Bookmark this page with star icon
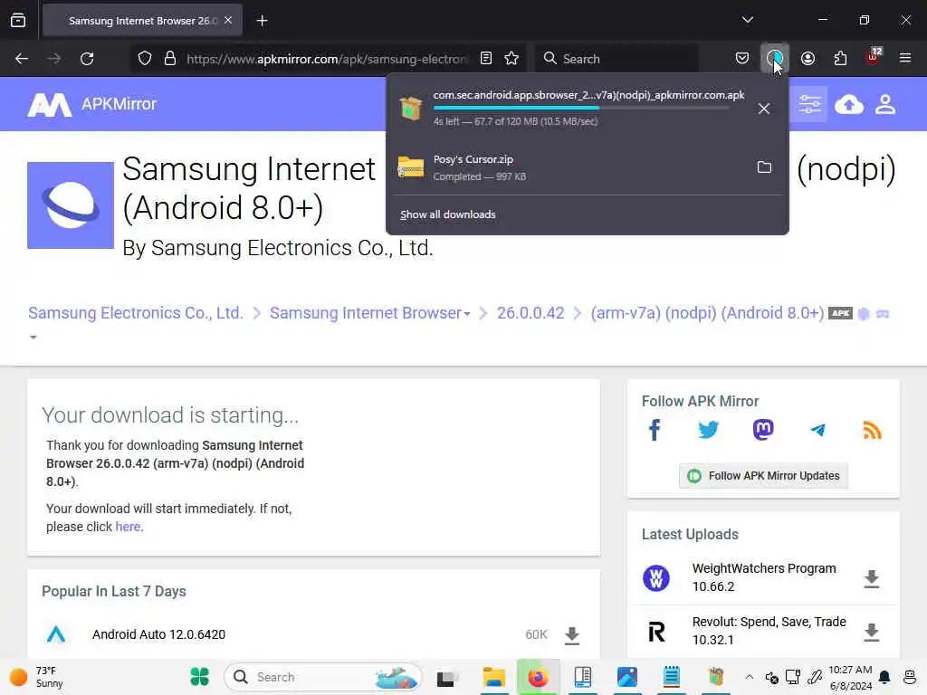 coord(511,59)
